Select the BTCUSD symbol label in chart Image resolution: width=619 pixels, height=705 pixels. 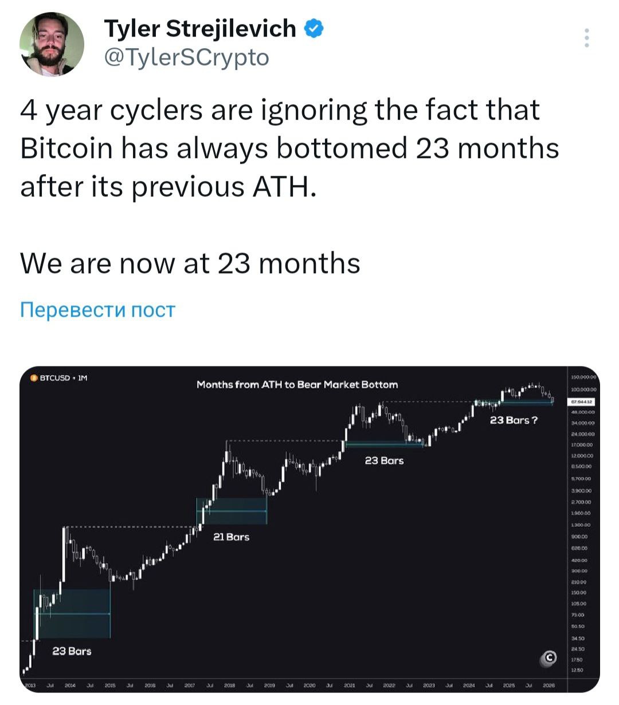[x=54, y=378]
